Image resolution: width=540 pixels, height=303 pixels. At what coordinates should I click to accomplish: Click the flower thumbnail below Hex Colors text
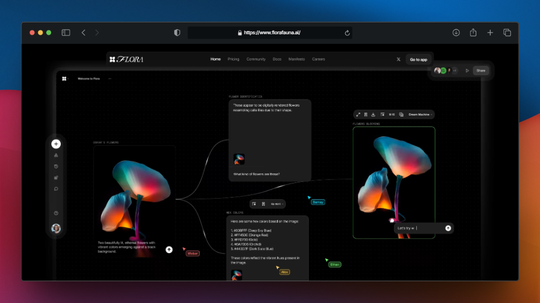click(237, 275)
